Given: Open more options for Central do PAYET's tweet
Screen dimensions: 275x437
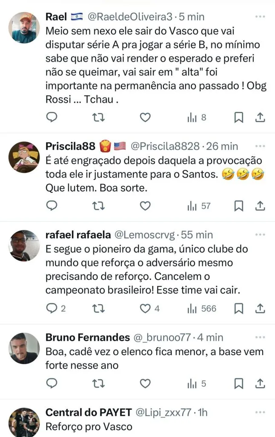Looking at the screenshot, I should (x=260, y=412).
